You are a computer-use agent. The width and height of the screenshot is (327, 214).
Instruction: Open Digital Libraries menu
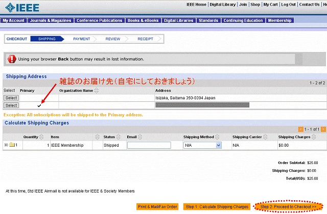(x=178, y=20)
